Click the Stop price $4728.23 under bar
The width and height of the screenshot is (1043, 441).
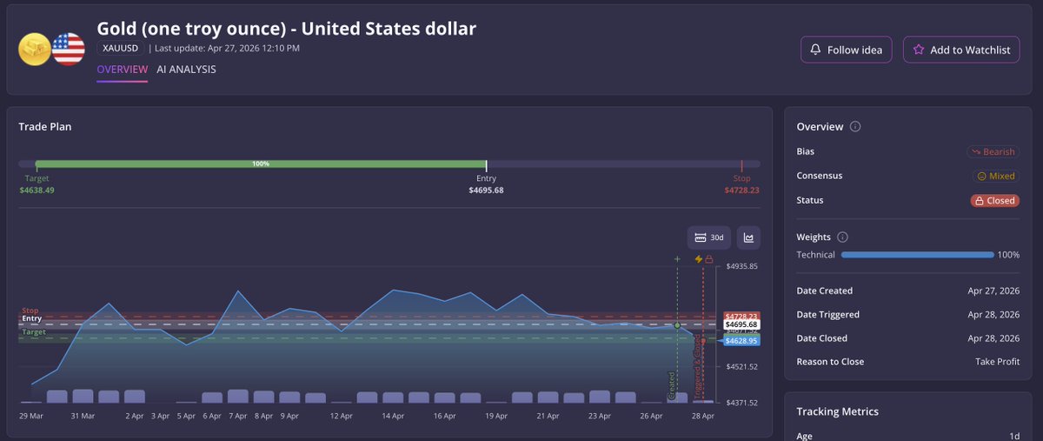(x=741, y=190)
